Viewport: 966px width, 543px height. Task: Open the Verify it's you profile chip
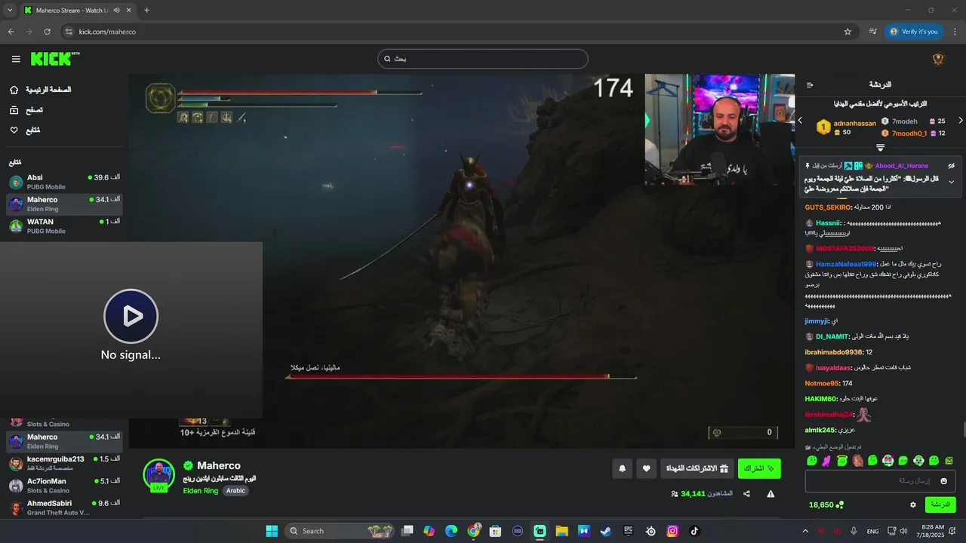click(x=913, y=32)
